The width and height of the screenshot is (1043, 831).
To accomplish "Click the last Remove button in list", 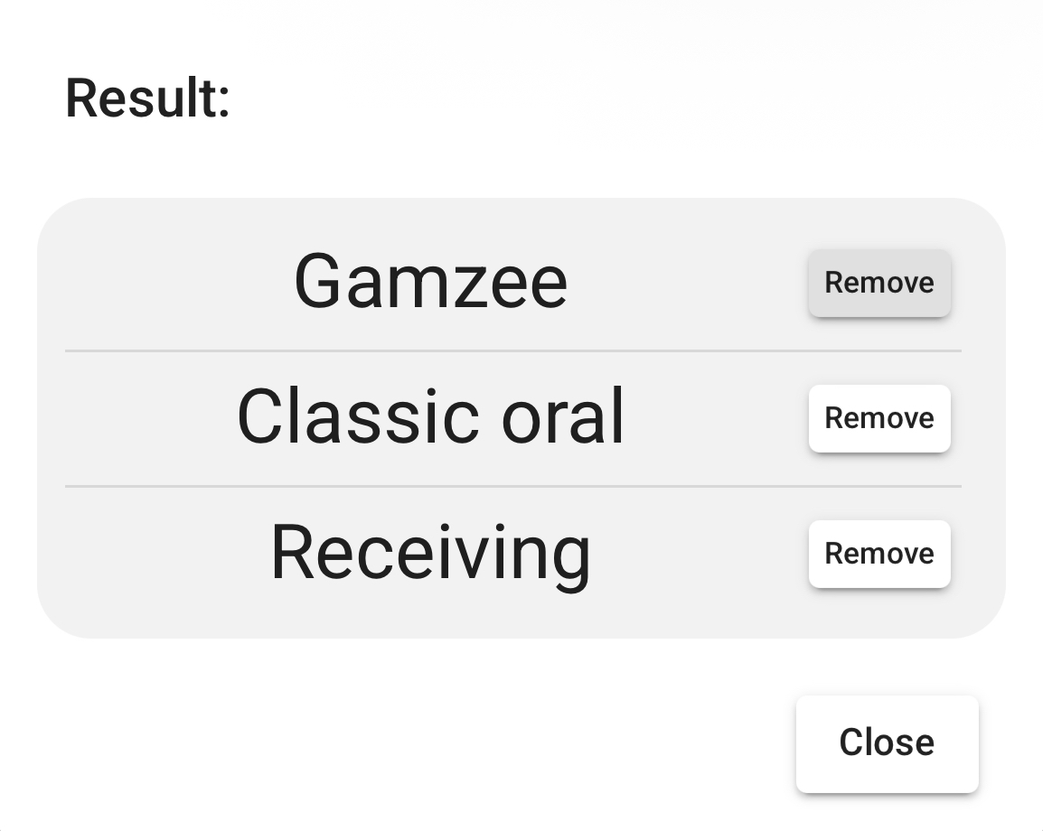I will coord(879,554).
